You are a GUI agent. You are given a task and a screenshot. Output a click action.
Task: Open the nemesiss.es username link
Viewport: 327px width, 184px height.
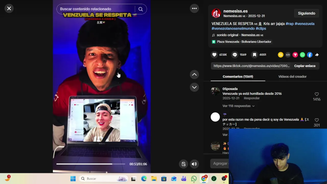(x=235, y=11)
